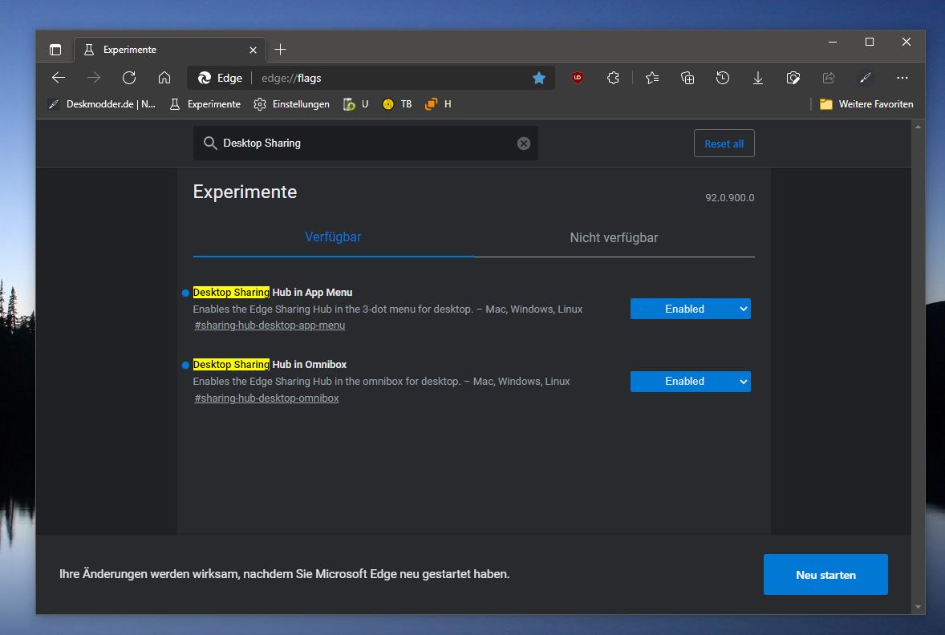Toggle the blue favorite star icon
This screenshot has height=635, width=945.
pyautogui.click(x=539, y=78)
